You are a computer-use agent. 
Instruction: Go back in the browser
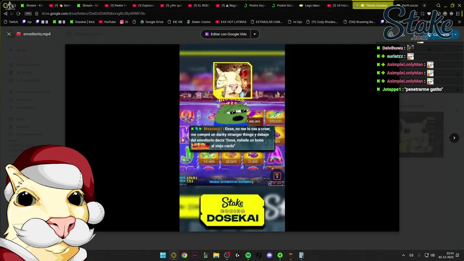[x=5, y=13]
